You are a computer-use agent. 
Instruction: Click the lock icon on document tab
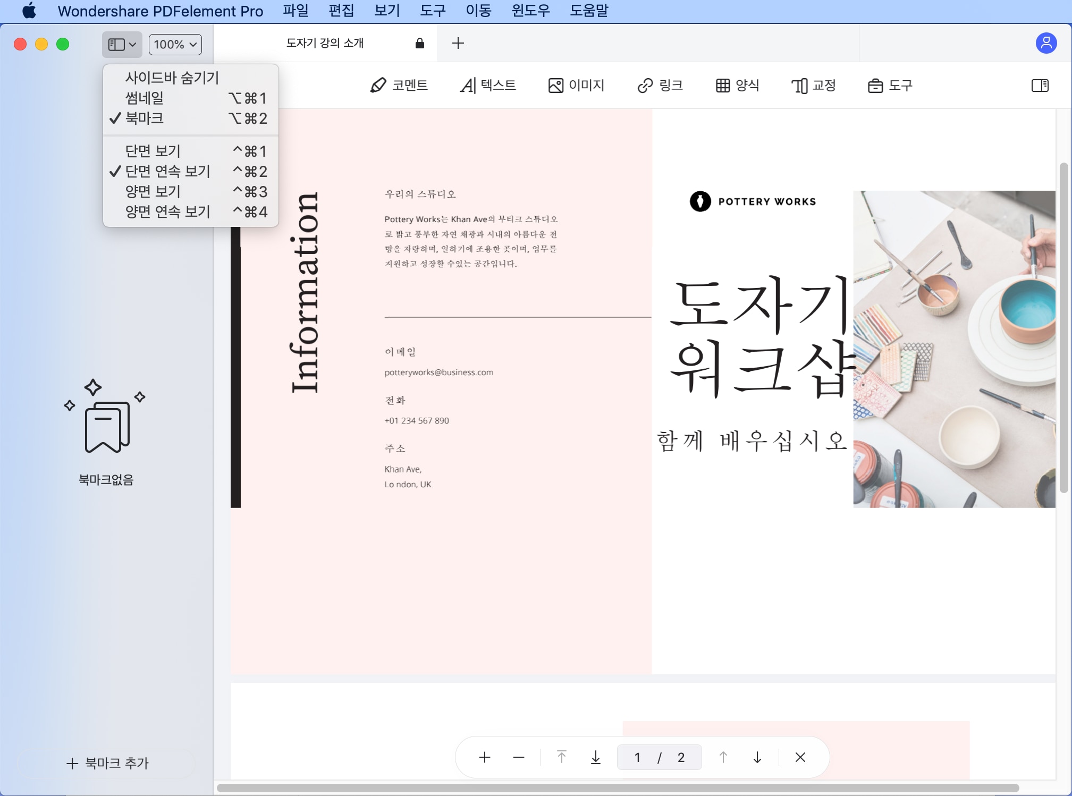click(x=419, y=43)
